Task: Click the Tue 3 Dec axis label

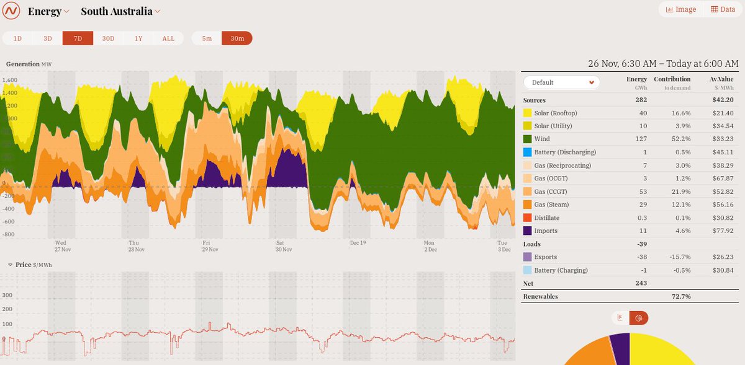Action: click(x=503, y=246)
